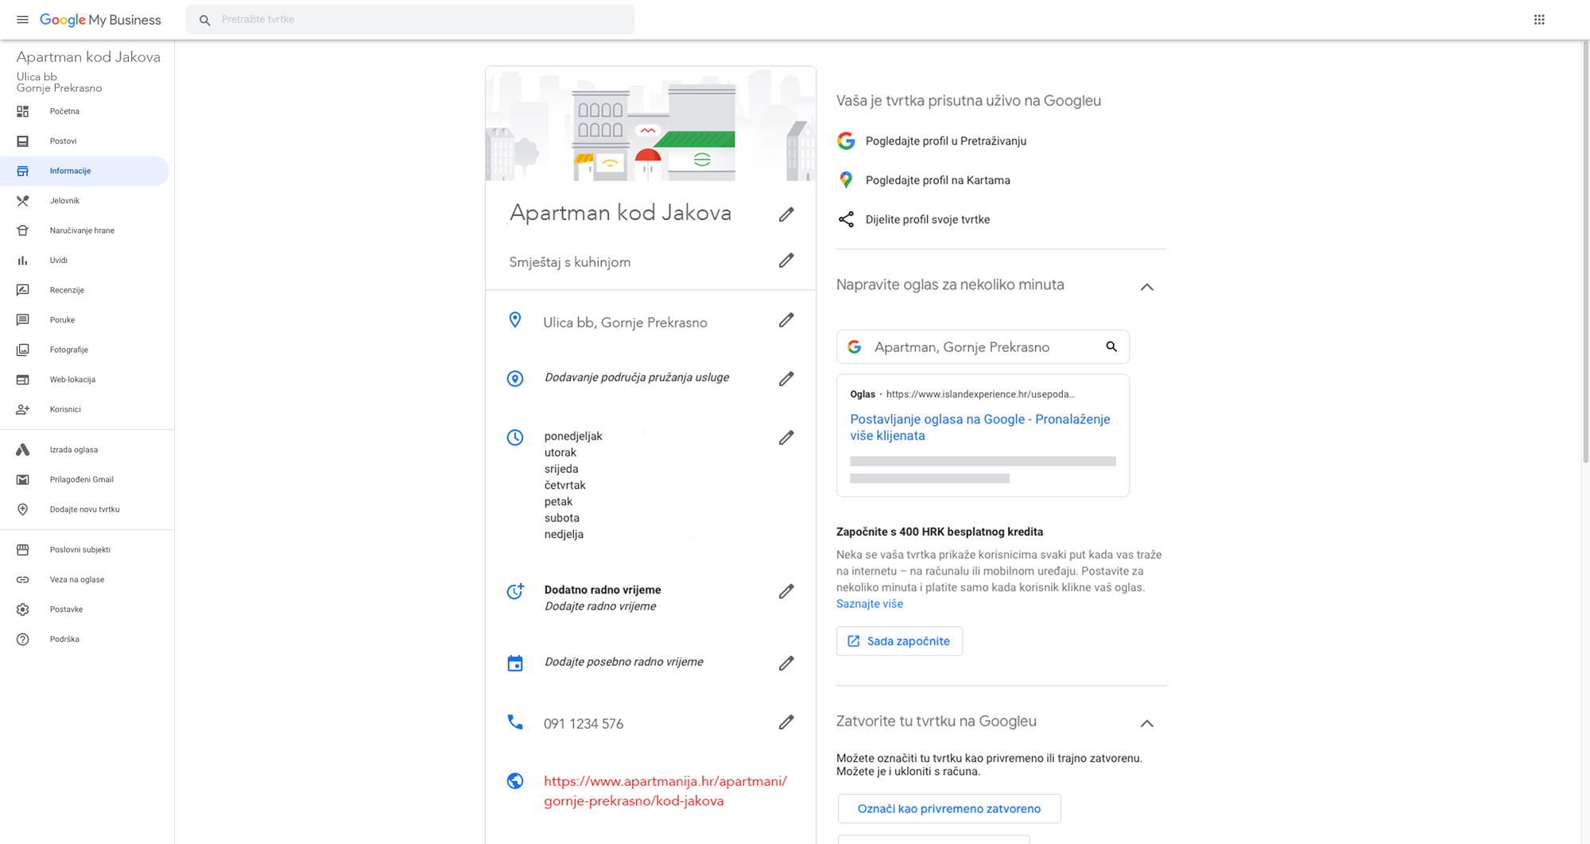The width and height of the screenshot is (1590, 844).
Task: Open Prilagođeni Gmail in the sidebar
Action: coord(84,480)
